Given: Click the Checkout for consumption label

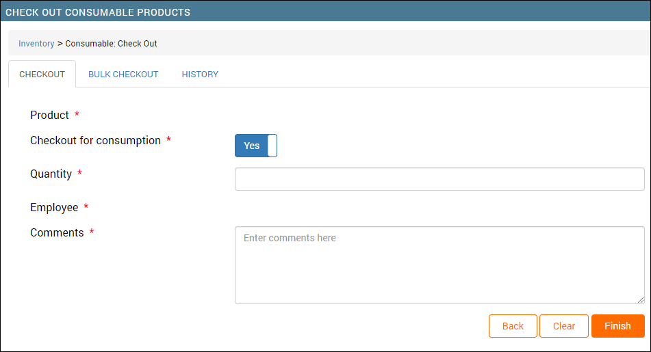Looking at the screenshot, I should 95,141.
